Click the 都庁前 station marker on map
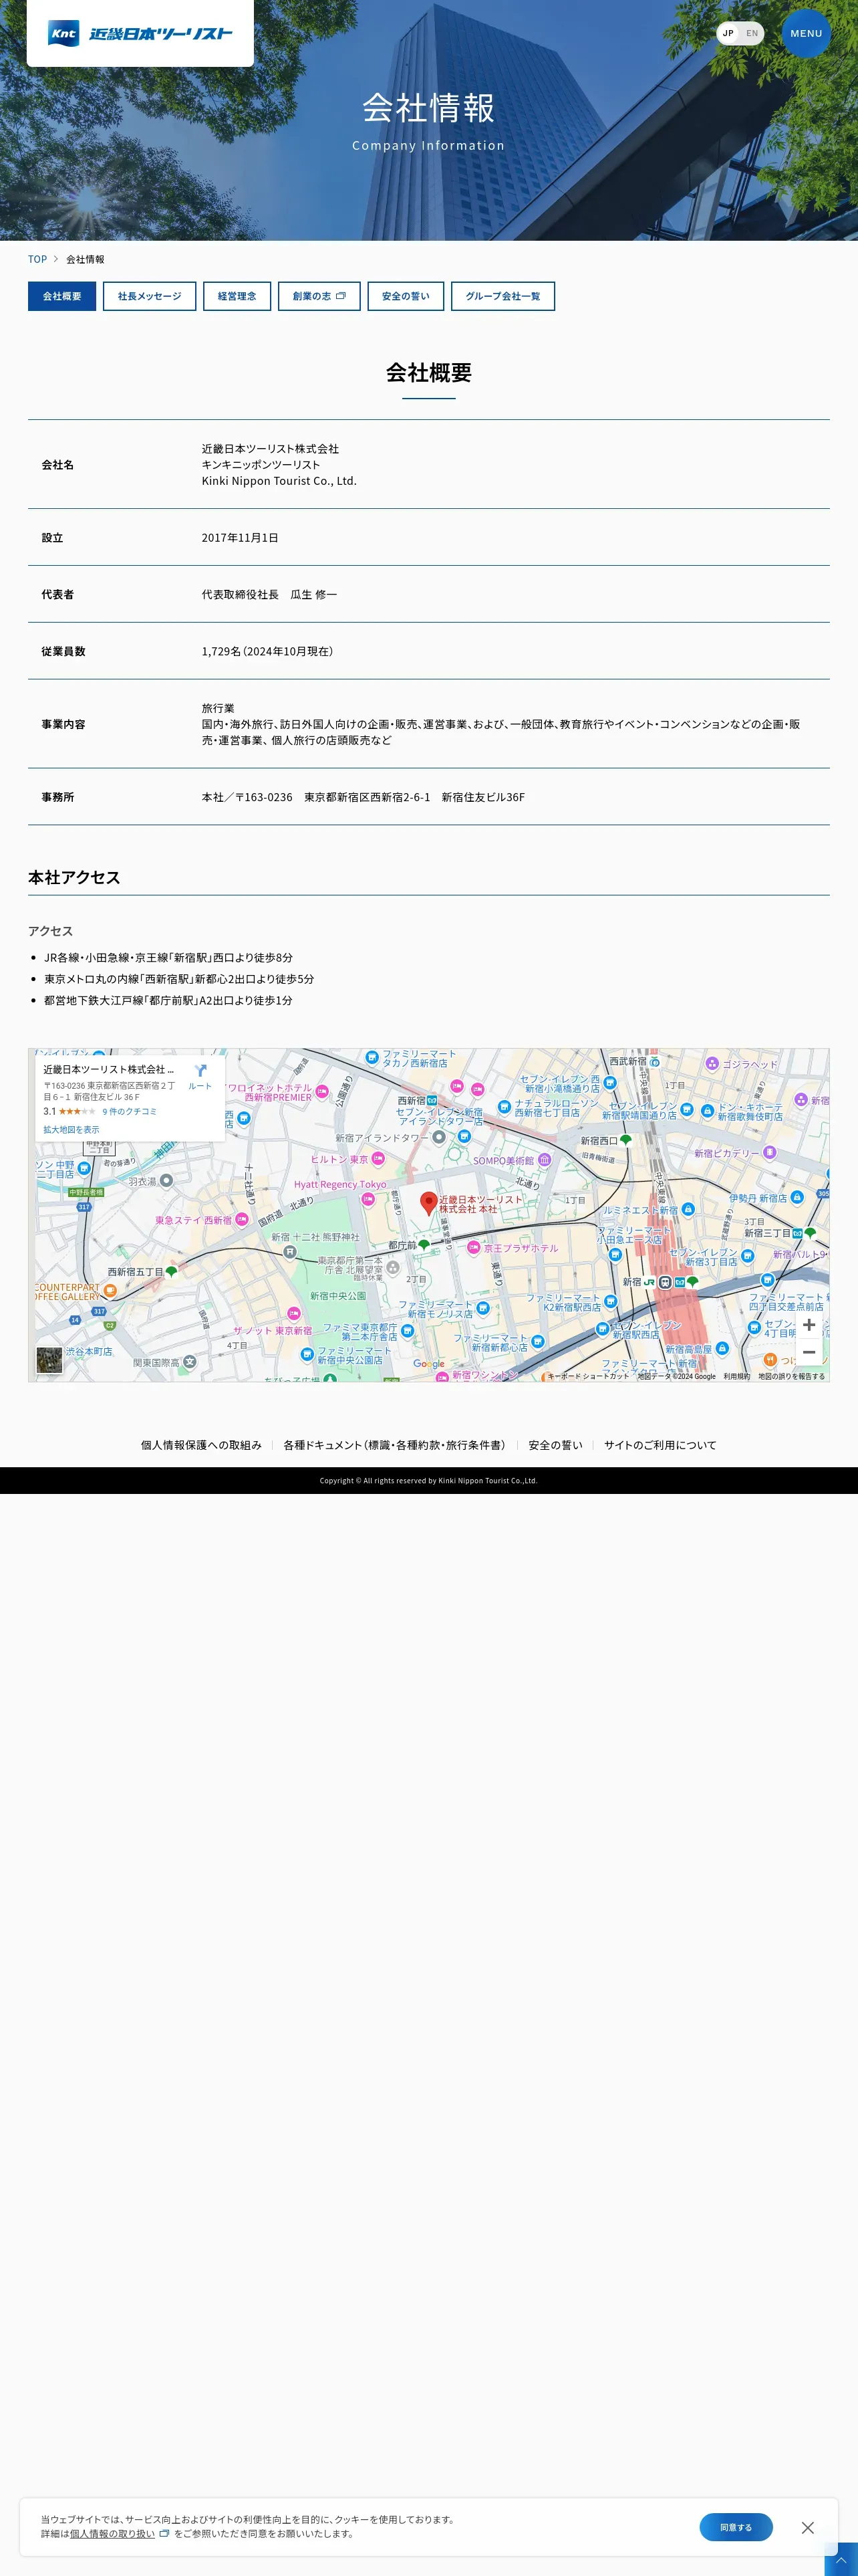Image resolution: width=858 pixels, height=2576 pixels. pyautogui.click(x=424, y=1245)
